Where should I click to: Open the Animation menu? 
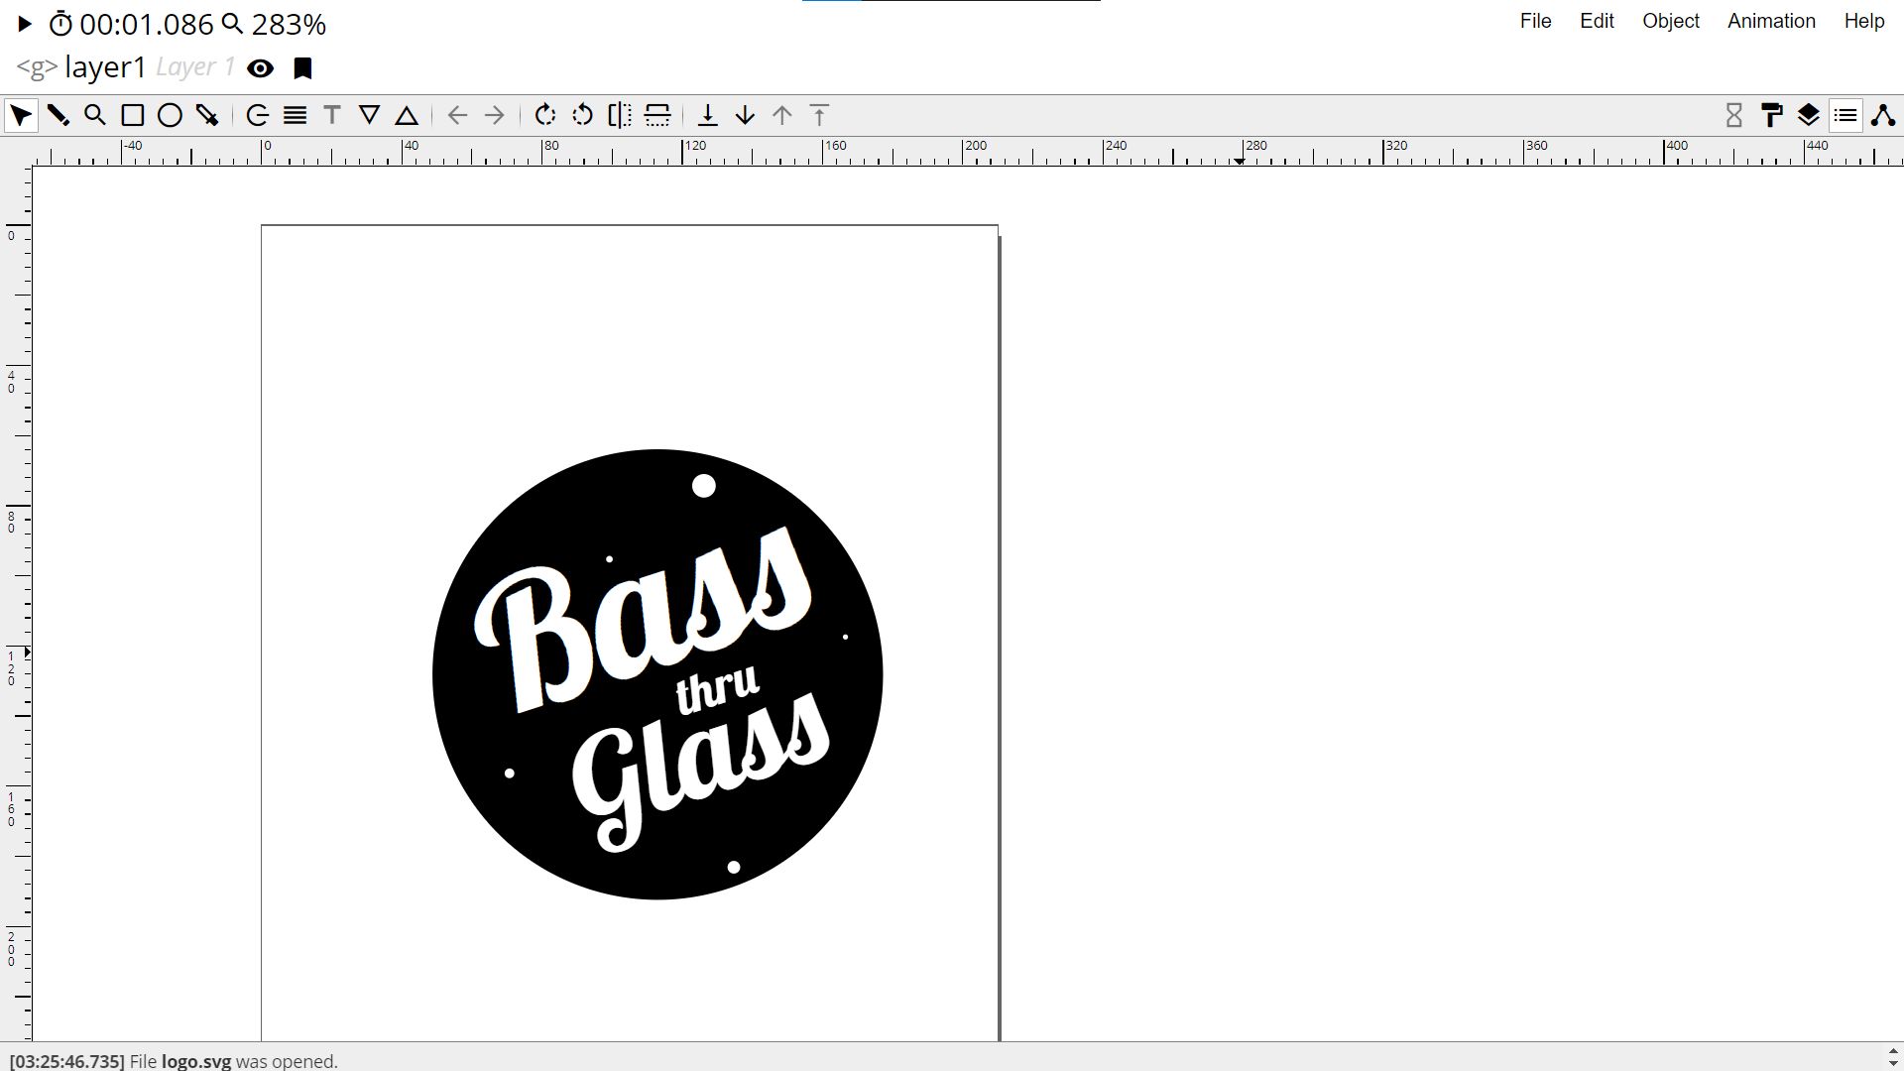coord(1771,21)
